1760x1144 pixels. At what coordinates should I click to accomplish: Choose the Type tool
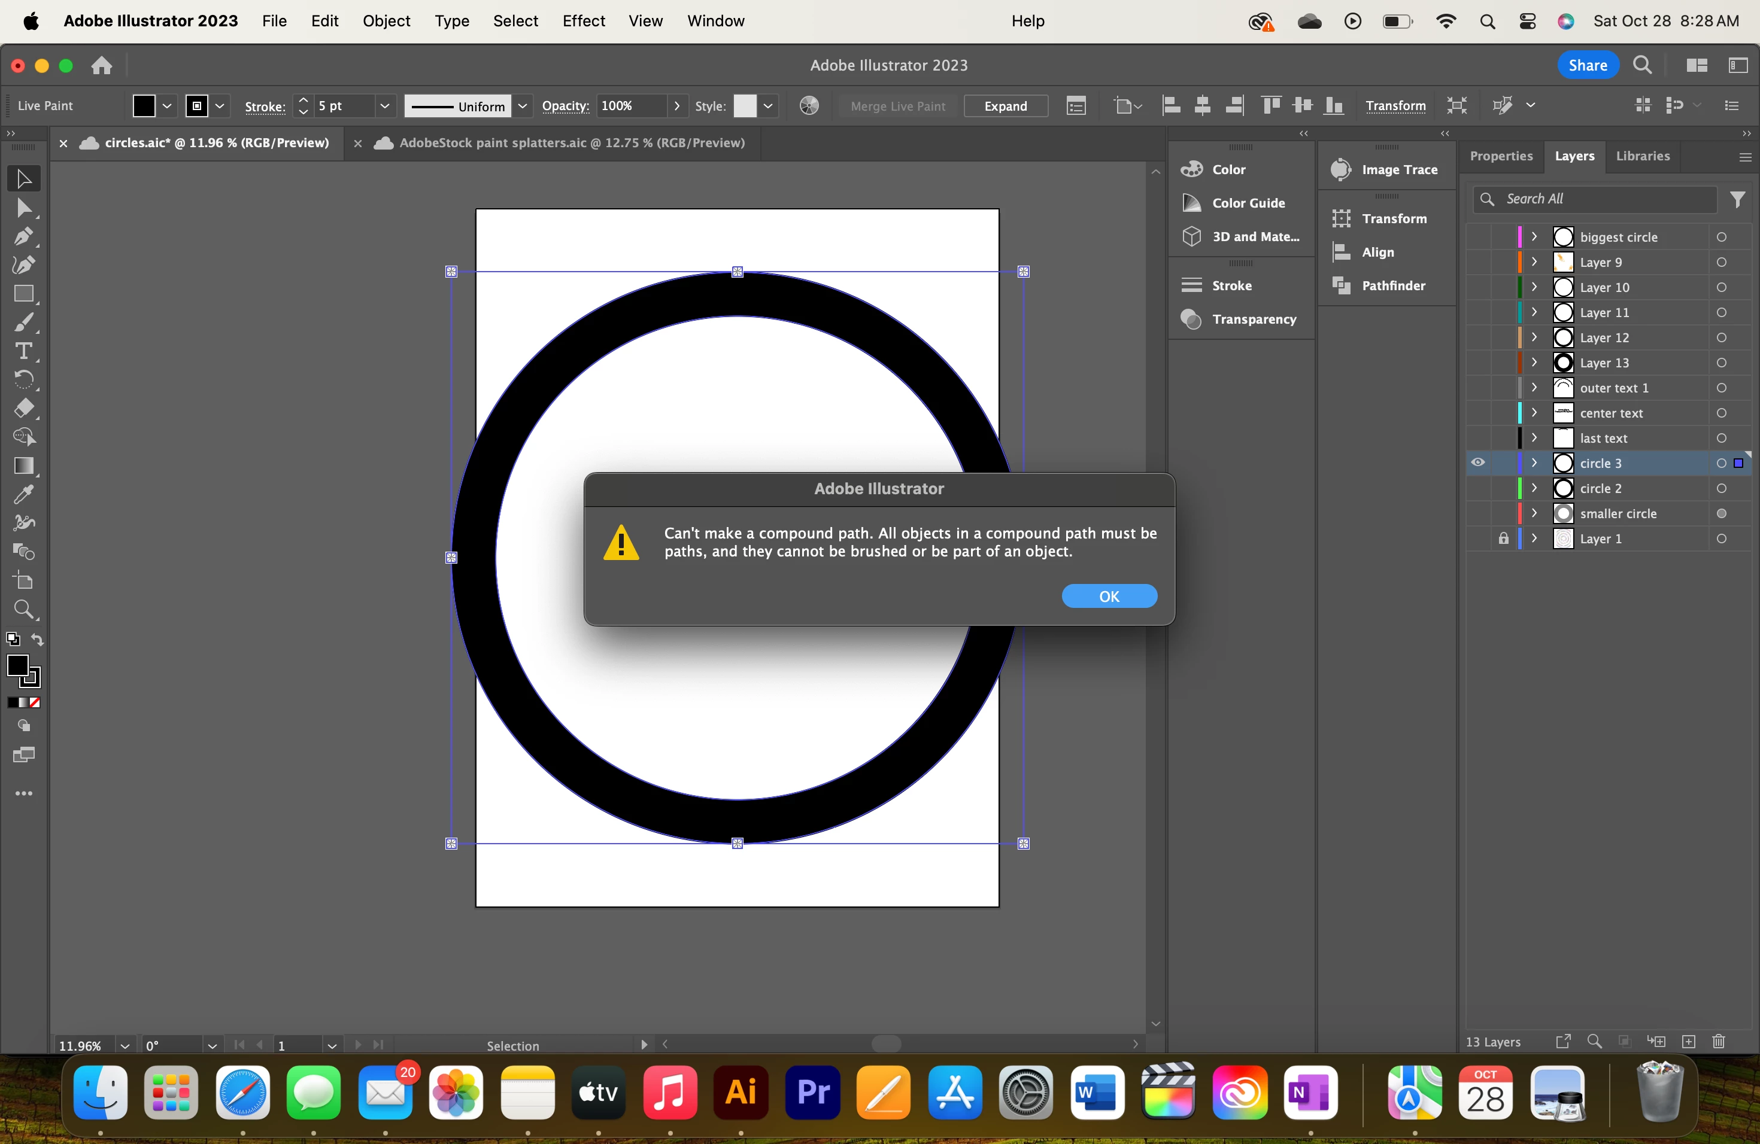coord(24,351)
